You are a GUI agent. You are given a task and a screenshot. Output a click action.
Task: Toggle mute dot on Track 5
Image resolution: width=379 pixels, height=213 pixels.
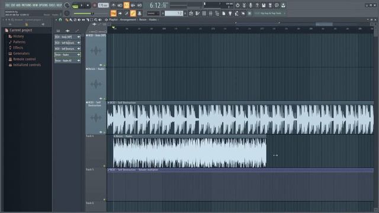(x=104, y=199)
